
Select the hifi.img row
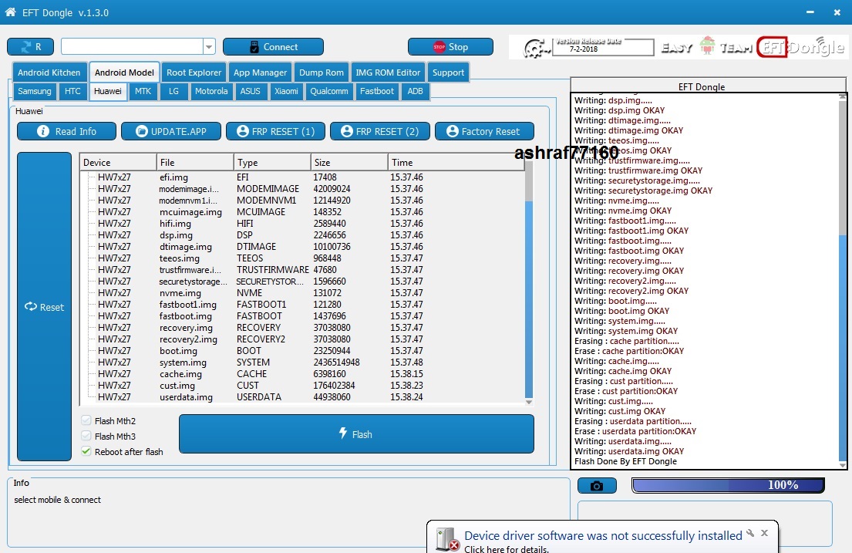point(302,224)
